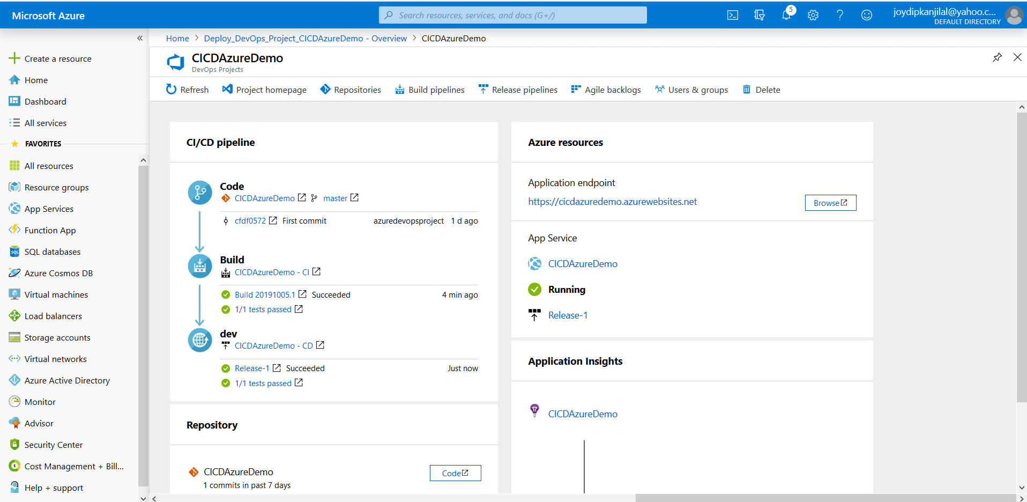Screen dimensions: 1027x502
Task: Open commit cfdf0572
Action: (x=250, y=220)
